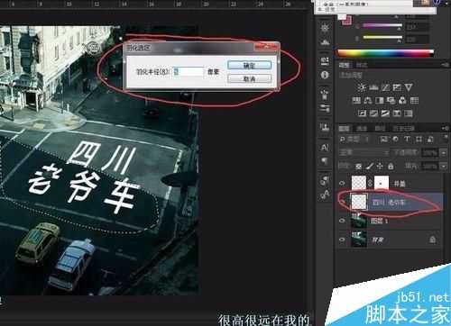
Task: Open the collapsed Character panel icon
Action: click(x=325, y=148)
